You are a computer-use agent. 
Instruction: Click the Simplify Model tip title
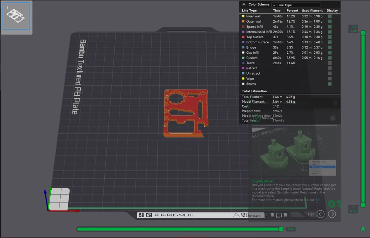coord(262,181)
